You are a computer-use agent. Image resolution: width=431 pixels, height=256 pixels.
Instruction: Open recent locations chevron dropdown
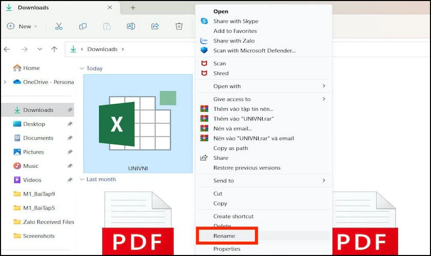coord(40,49)
